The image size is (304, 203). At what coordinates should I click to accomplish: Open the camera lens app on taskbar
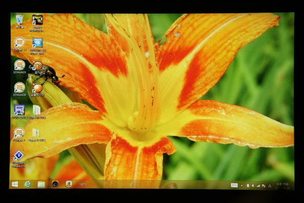click(55, 184)
